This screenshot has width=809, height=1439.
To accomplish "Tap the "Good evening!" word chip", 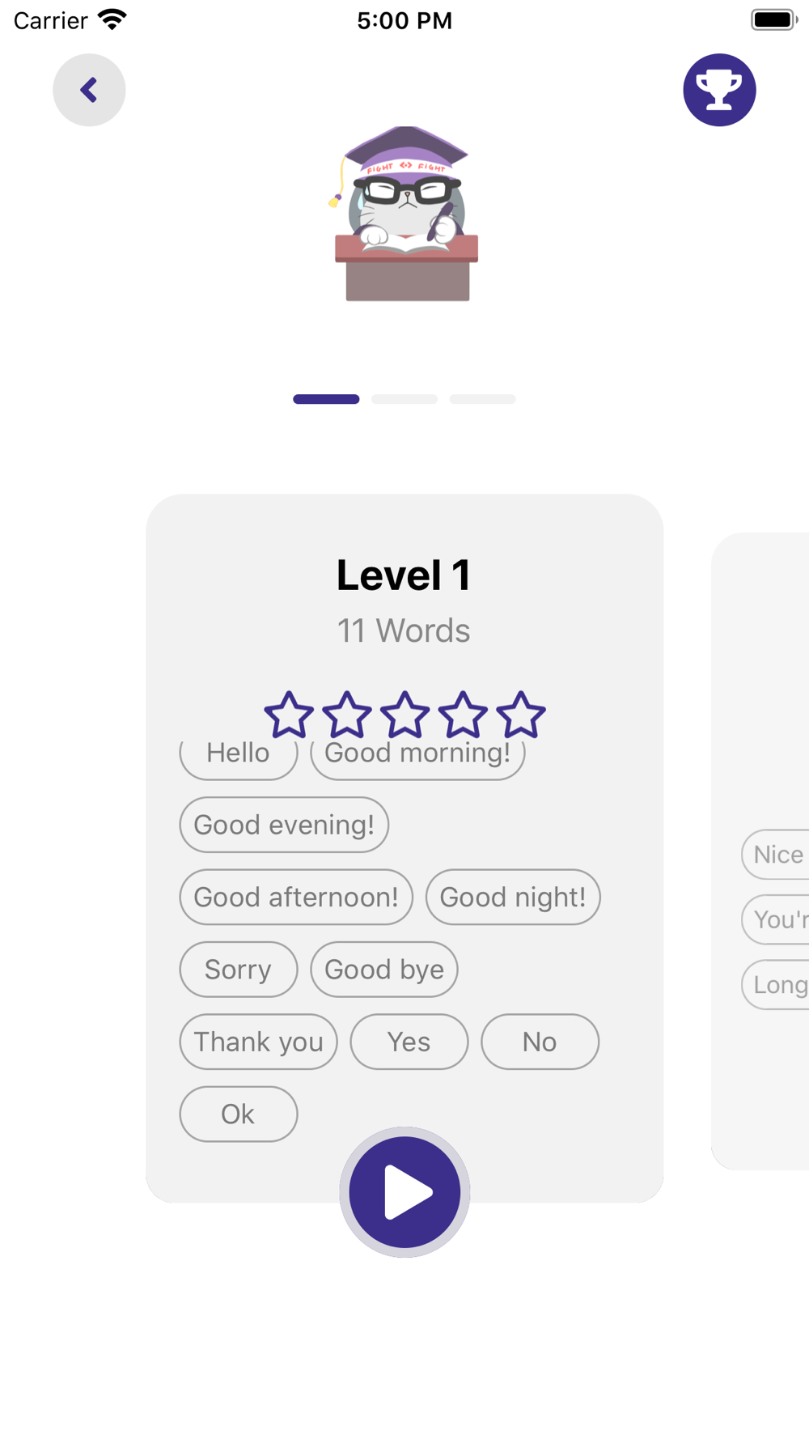I will [284, 825].
